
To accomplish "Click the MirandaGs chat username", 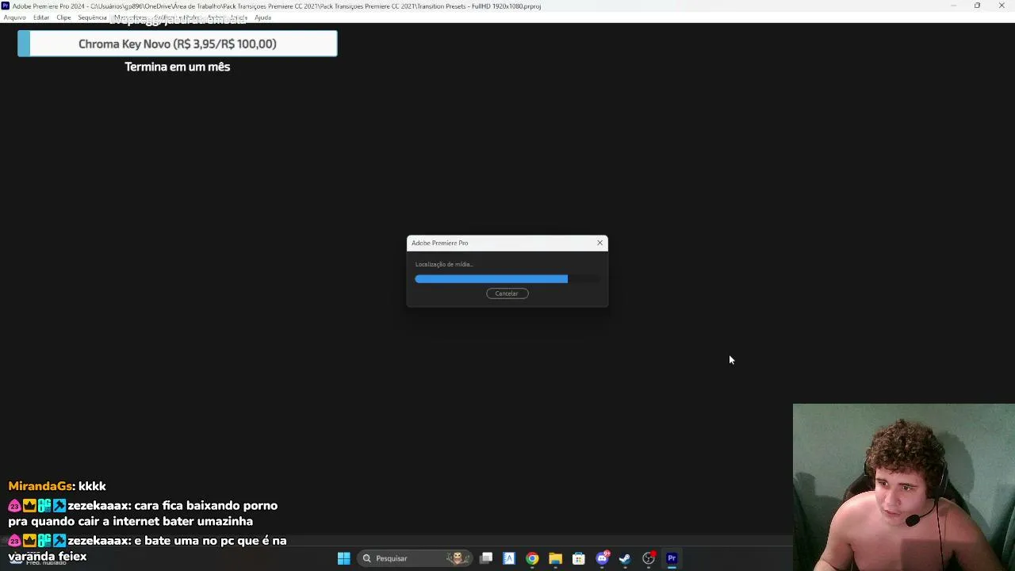I will pyautogui.click(x=40, y=486).
